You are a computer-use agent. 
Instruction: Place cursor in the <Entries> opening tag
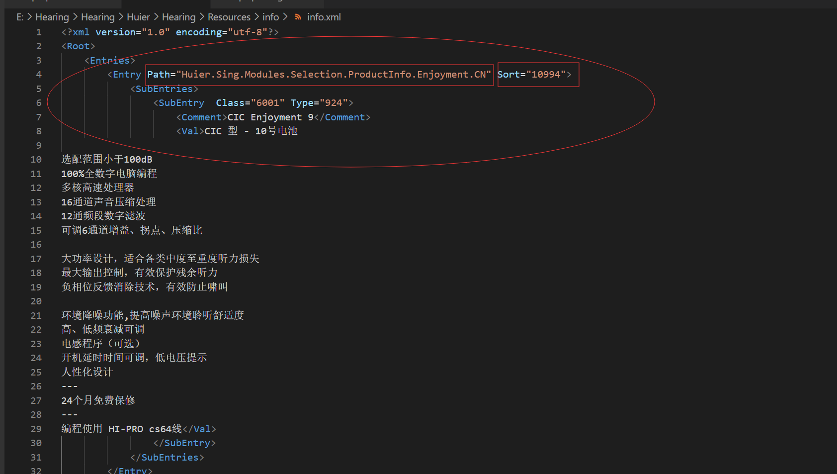(x=110, y=60)
